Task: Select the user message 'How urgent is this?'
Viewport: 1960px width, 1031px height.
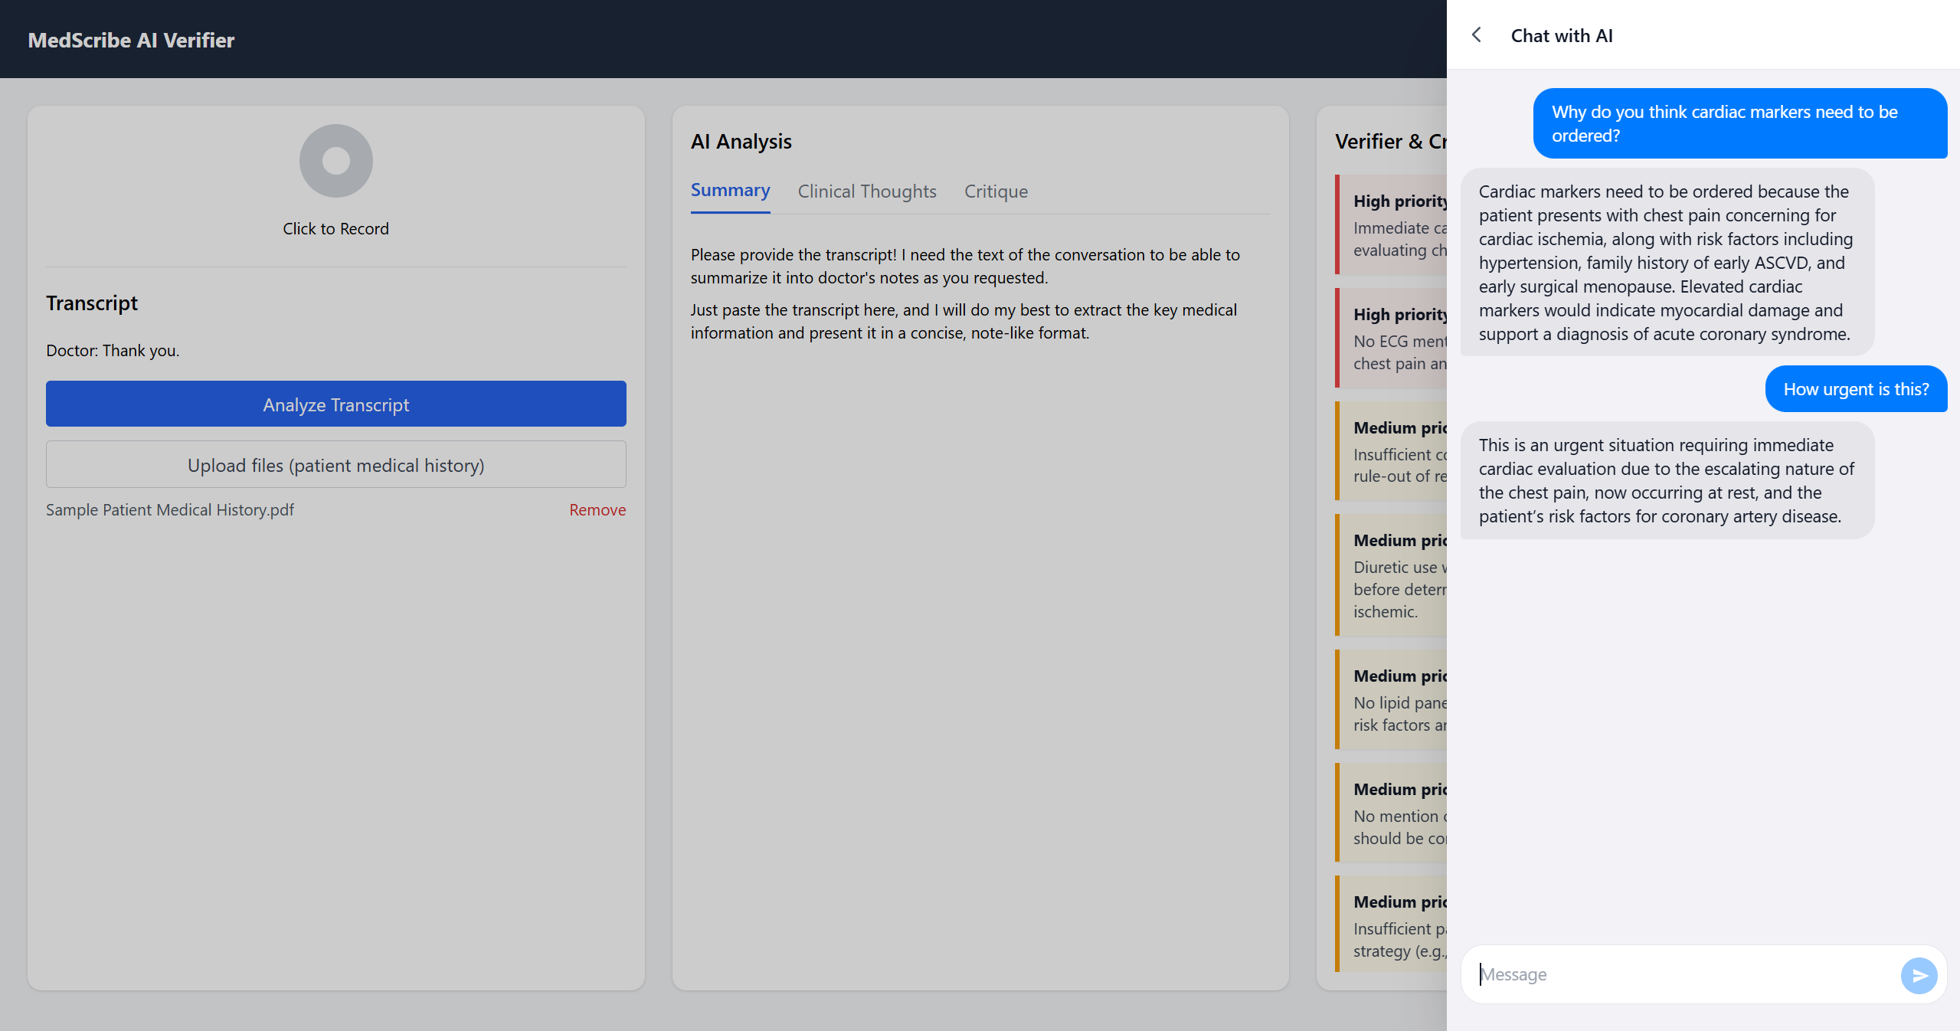Action: pyautogui.click(x=1855, y=389)
